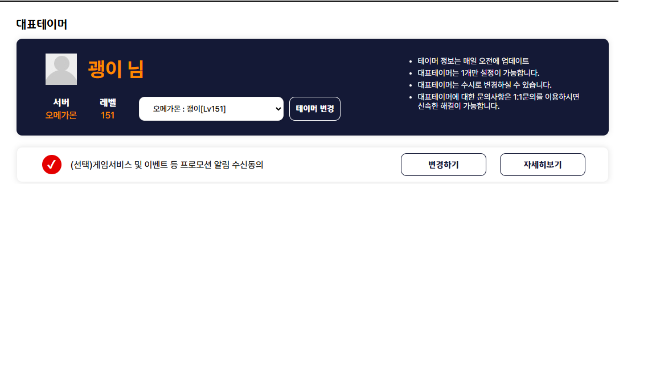Viewport: 656px width, 369px height.
Task: Click the gray tamer profile avatar
Action: pyautogui.click(x=61, y=69)
